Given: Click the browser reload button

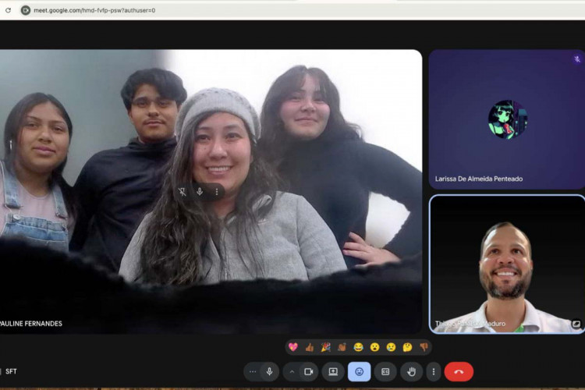Looking at the screenshot, I should (8, 10).
